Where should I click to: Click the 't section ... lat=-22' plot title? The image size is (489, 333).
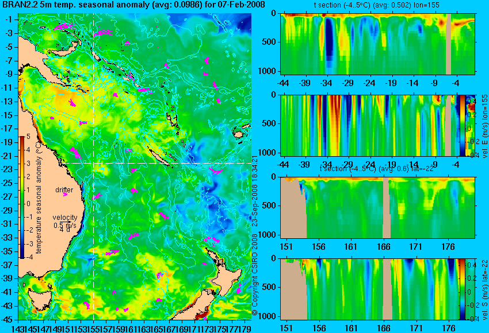click(377, 168)
